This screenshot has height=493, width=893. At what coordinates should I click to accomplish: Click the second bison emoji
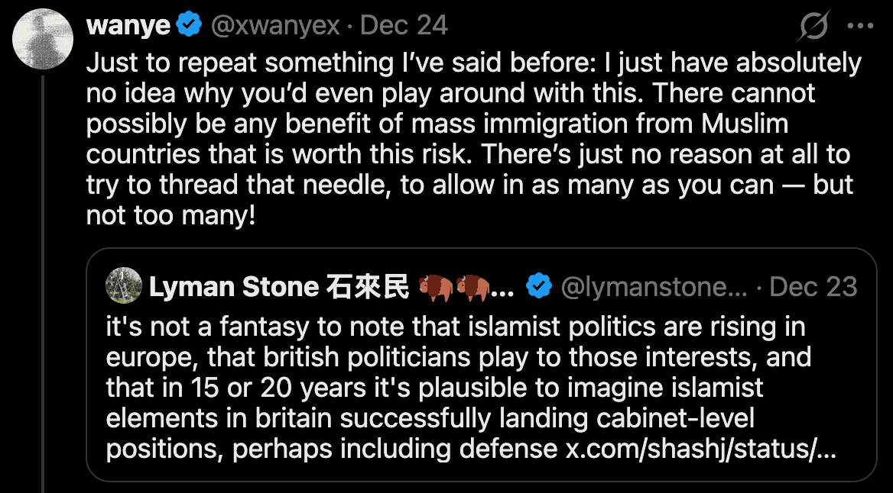click(471, 287)
